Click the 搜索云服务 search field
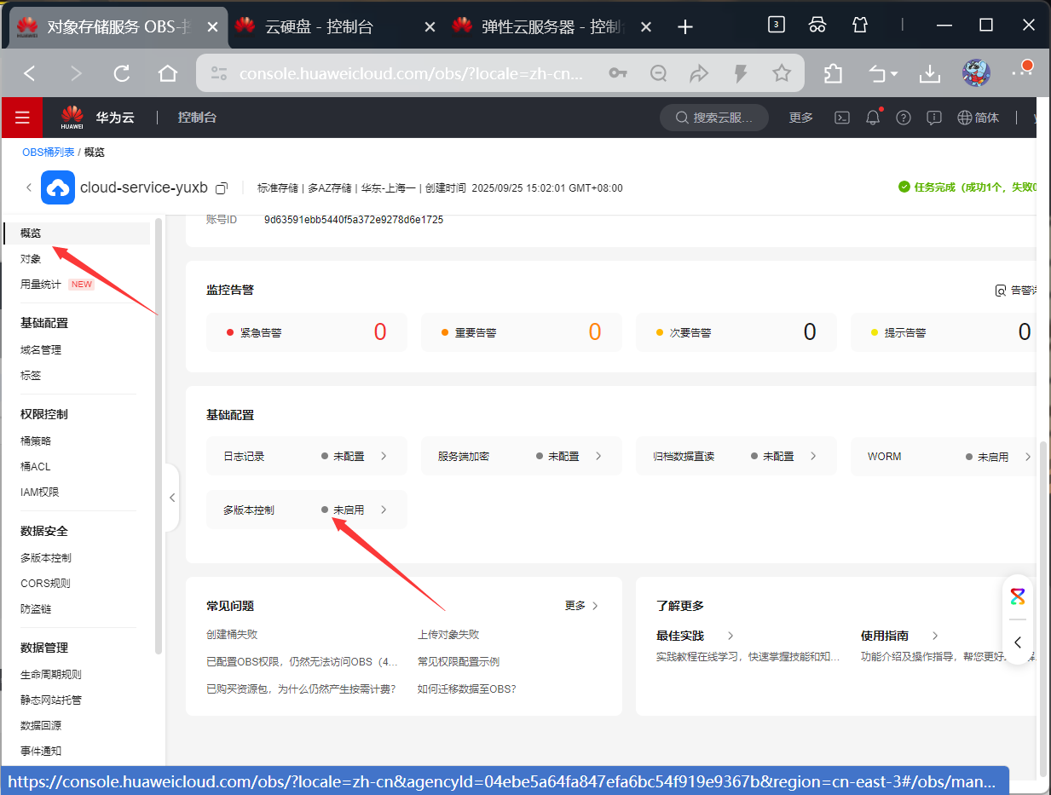The height and width of the screenshot is (795, 1051). [714, 118]
